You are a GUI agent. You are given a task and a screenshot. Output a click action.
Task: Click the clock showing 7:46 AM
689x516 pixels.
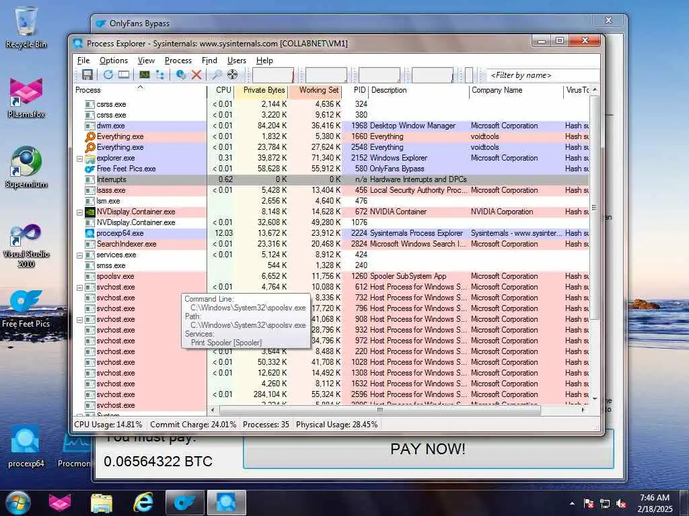tap(655, 498)
